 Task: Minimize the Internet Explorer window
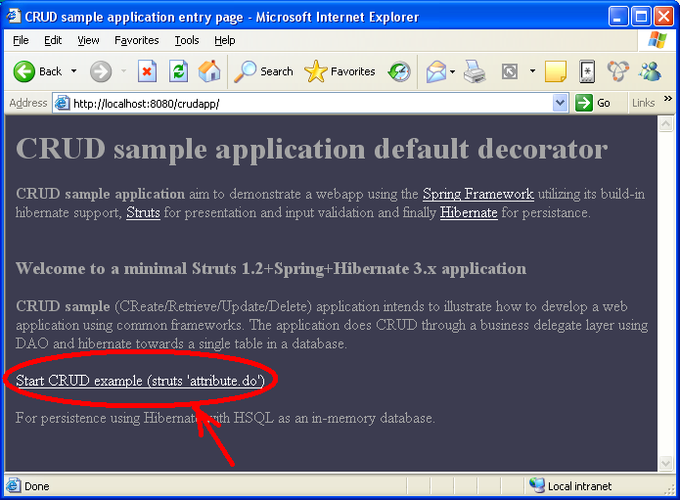point(618,17)
